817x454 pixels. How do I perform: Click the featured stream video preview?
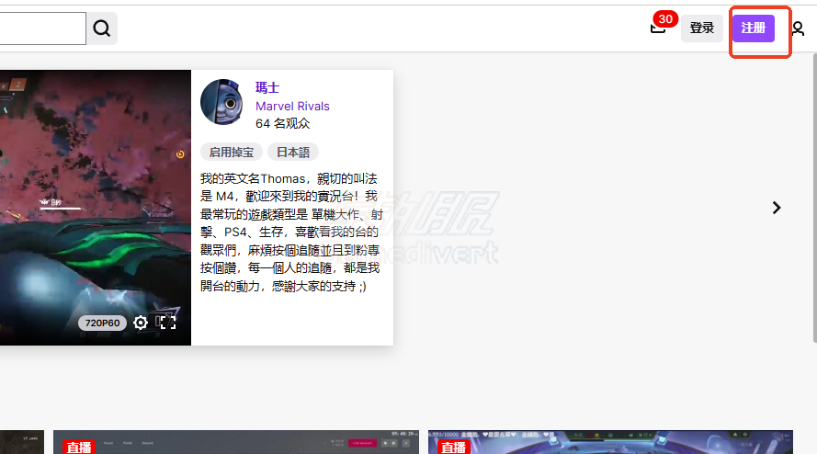click(96, 208)
